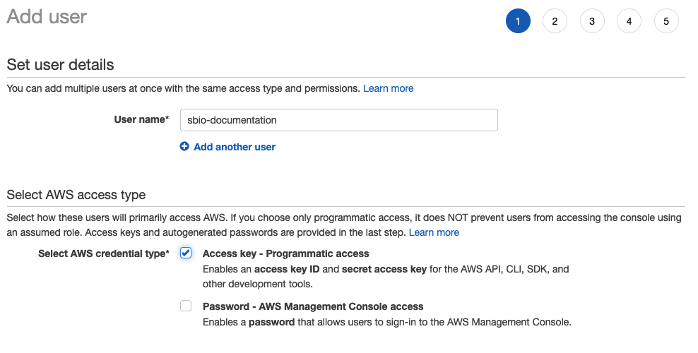698x353 pixels.
Task: Click the step 5 circle
Action: coord(666,21)
